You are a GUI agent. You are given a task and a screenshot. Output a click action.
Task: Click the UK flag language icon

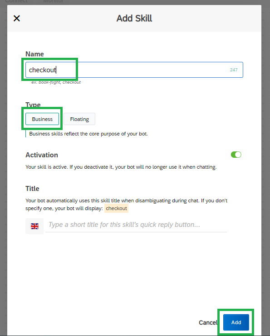pyautogui.click(x=34, y=226)
